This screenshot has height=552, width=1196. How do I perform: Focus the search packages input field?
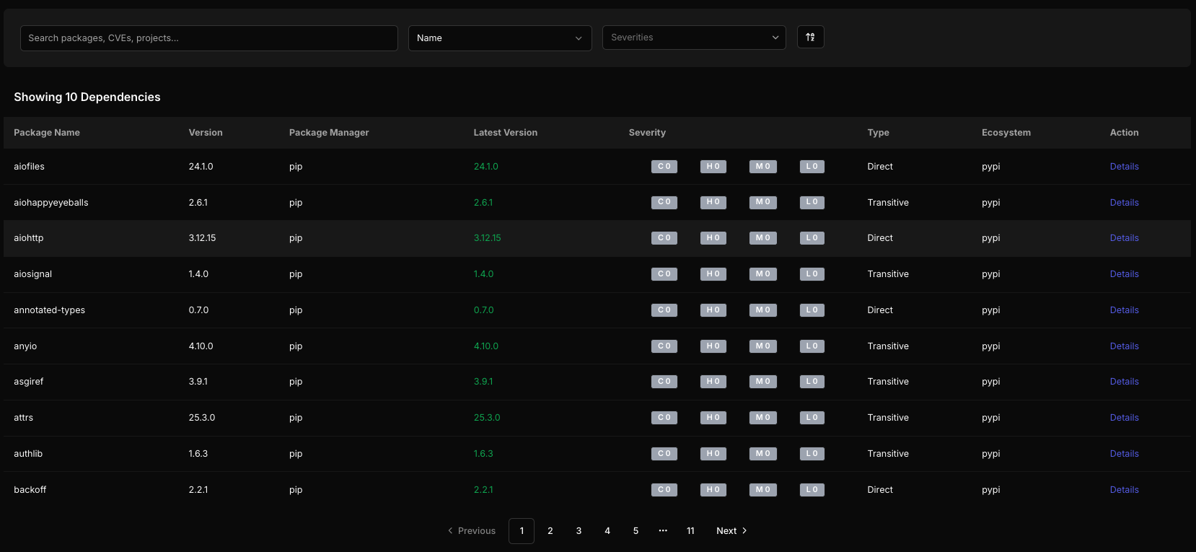tap(209, 38)
